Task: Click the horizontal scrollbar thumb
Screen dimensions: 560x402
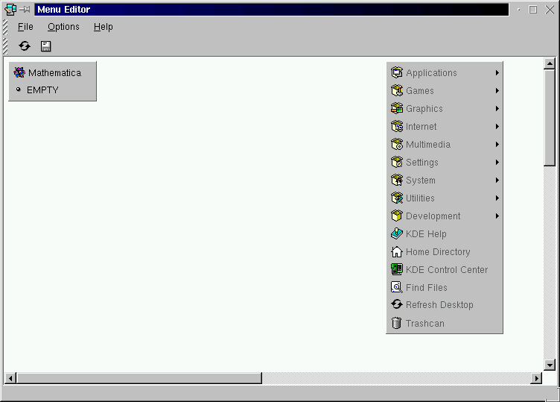Action: [139, 379]
